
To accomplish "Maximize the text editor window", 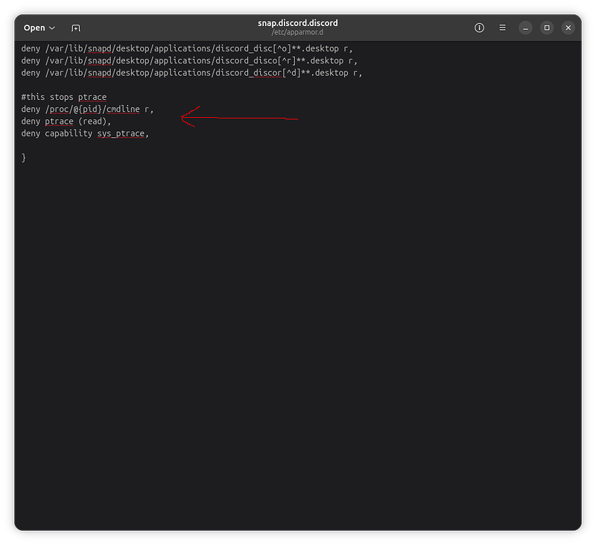I will click(x=547, y=28).
